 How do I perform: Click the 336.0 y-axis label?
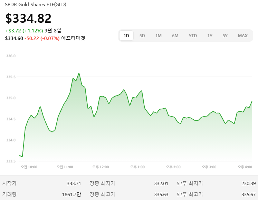pos(11,56)
